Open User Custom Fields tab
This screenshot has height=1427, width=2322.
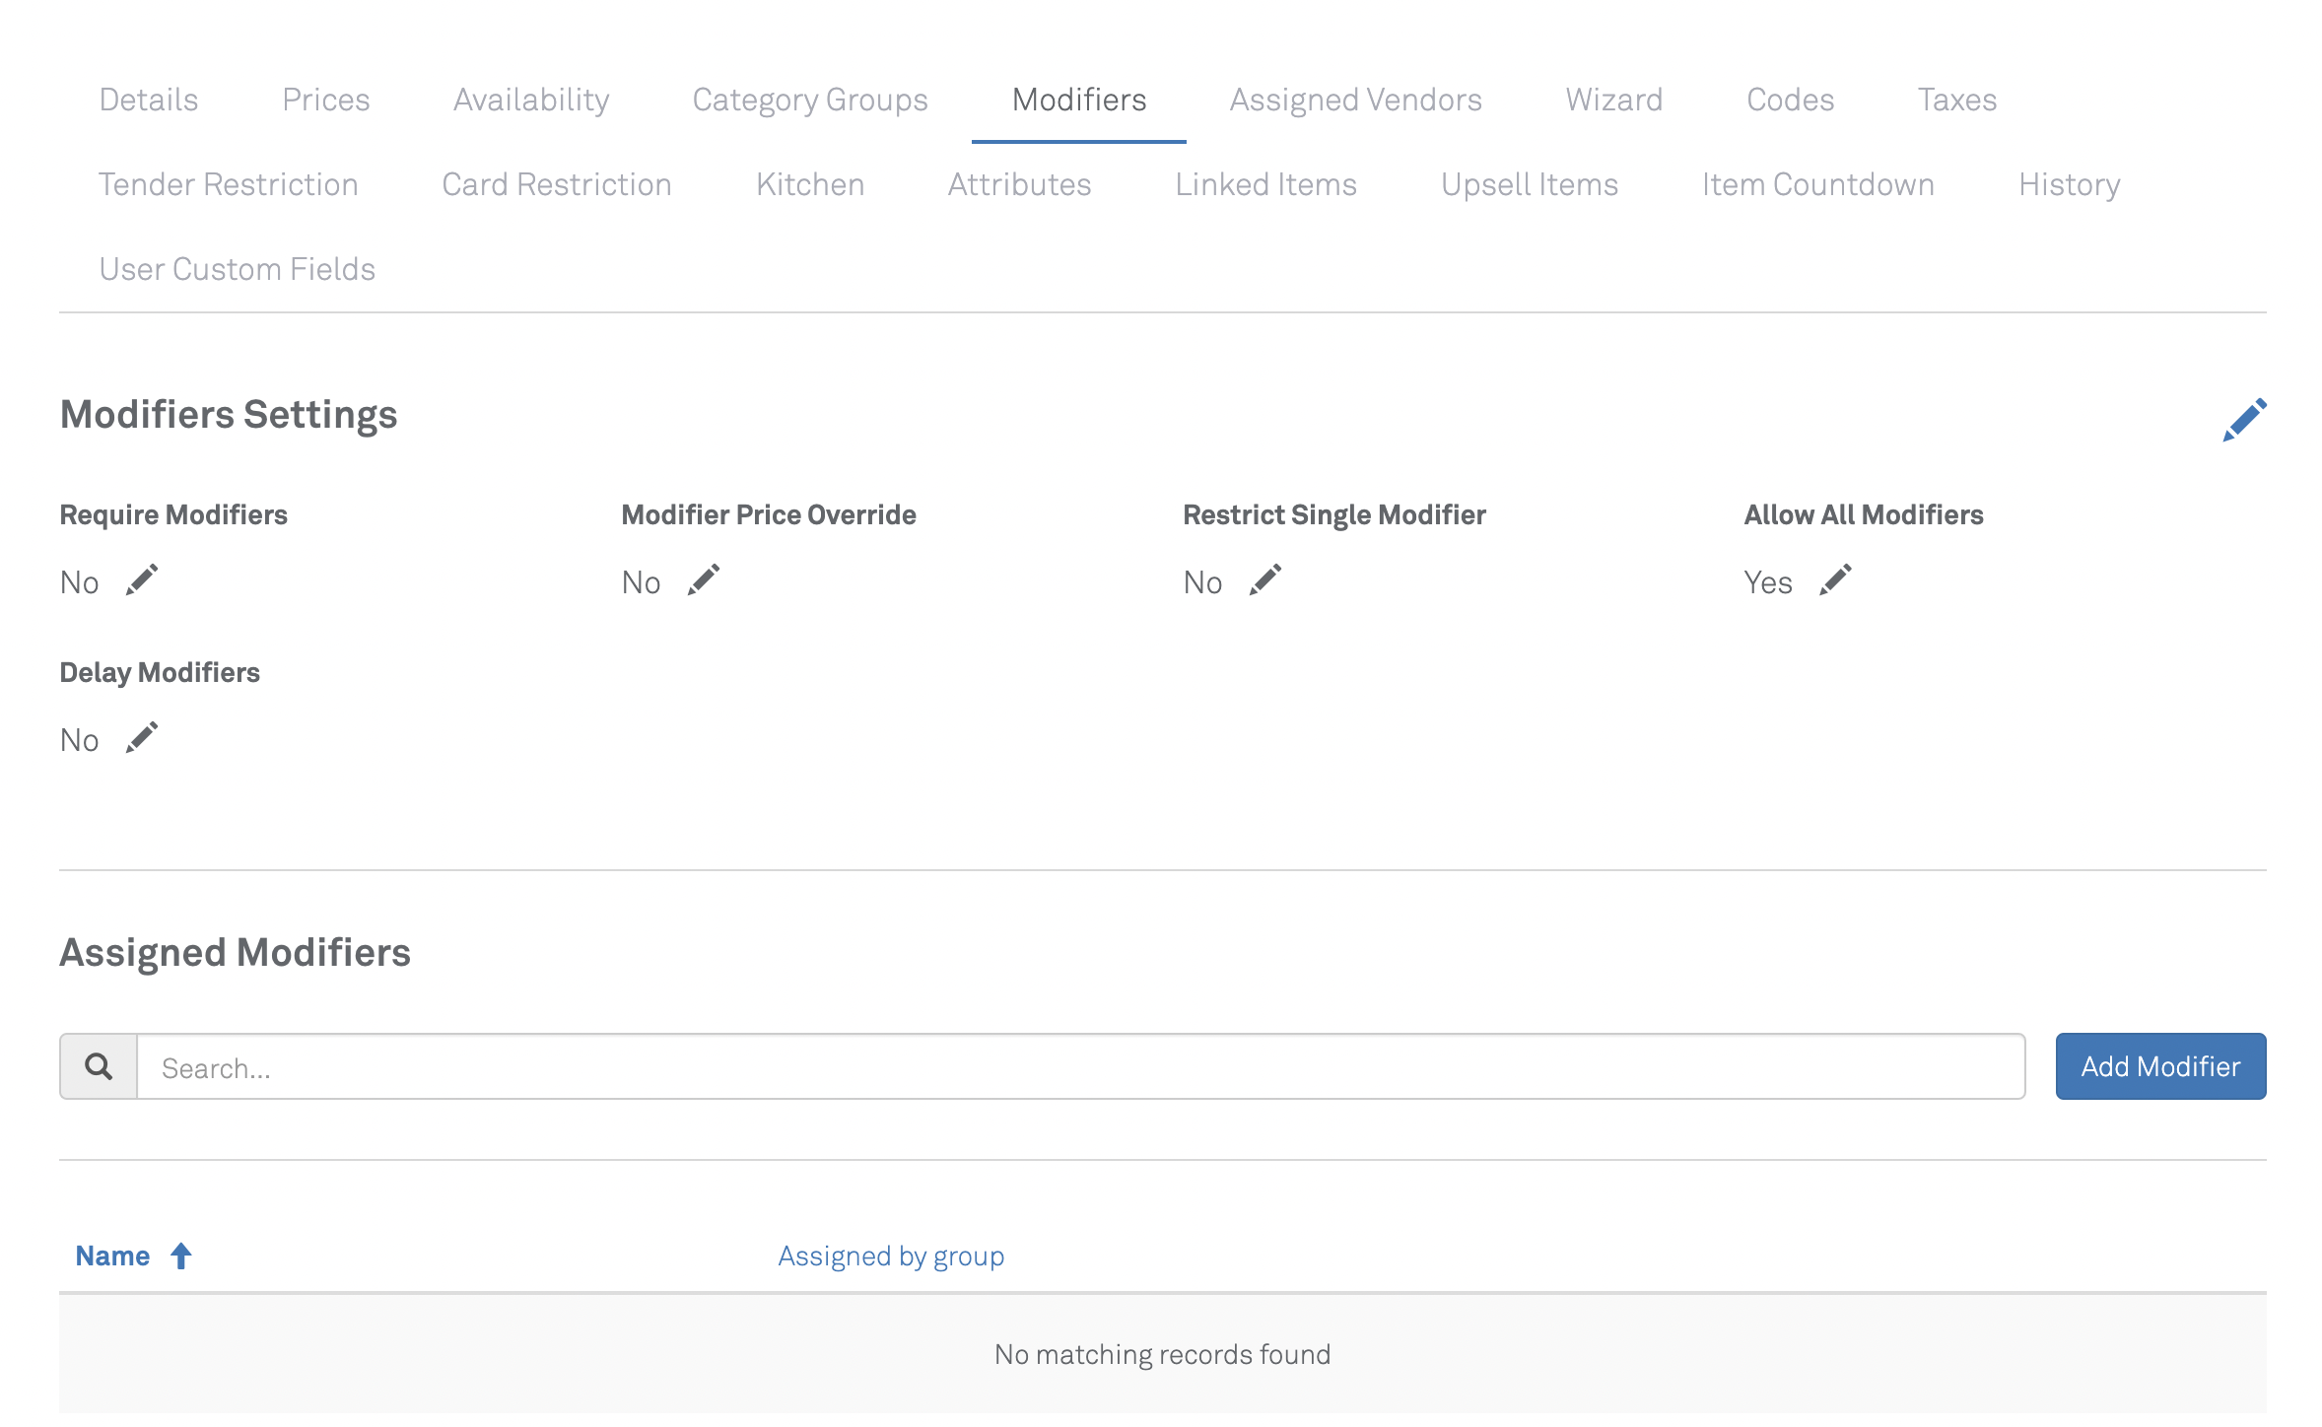tap(237, 270)
